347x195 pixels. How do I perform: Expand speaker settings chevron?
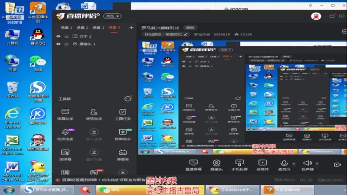pos(317,164)
